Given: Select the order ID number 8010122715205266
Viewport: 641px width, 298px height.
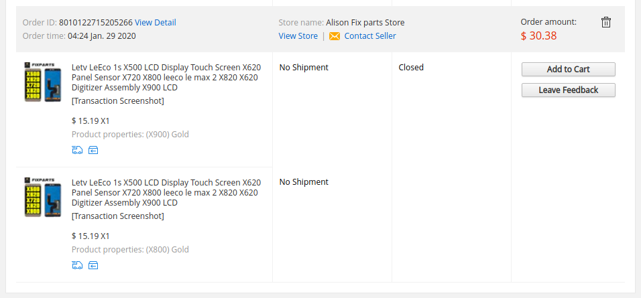Looking at the screenshot, I should click(96, 23).
